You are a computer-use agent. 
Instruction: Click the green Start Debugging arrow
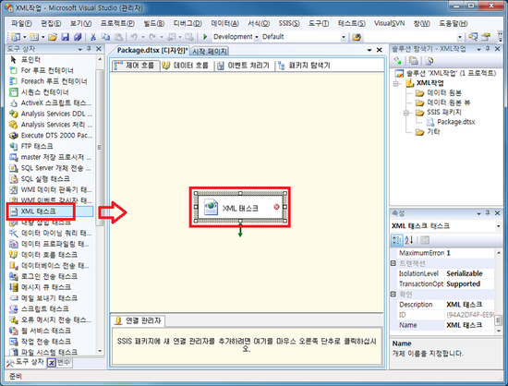pyautogui.click(x=205, y=37)
